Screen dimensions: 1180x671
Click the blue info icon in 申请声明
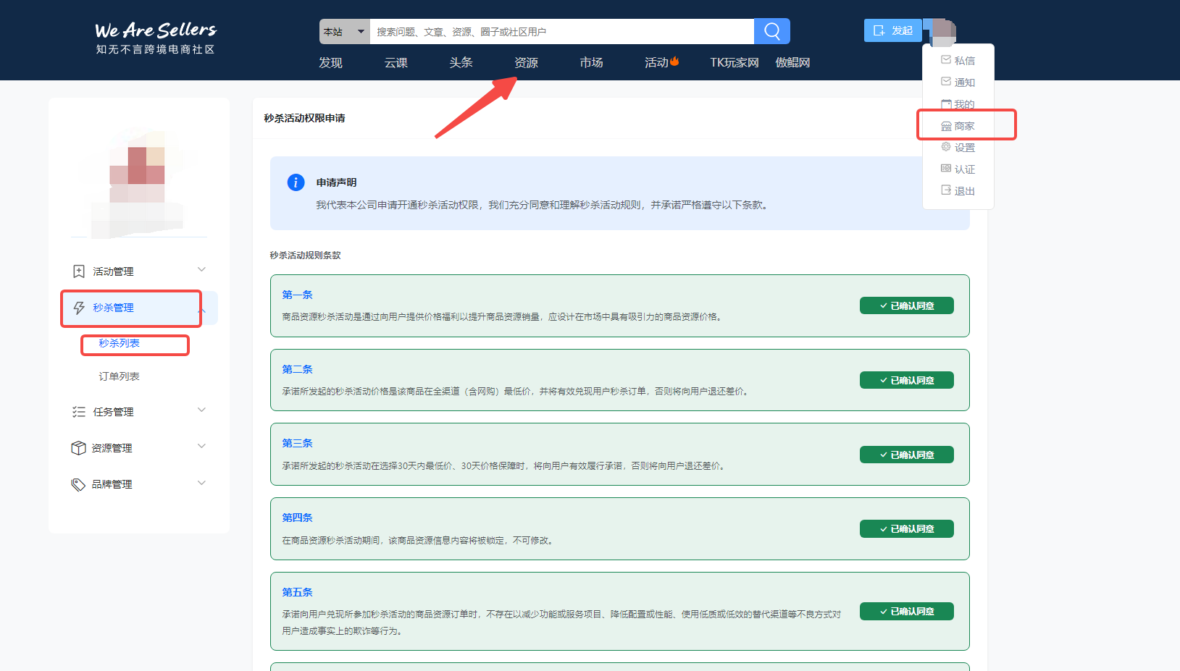(x=296, y=182)
